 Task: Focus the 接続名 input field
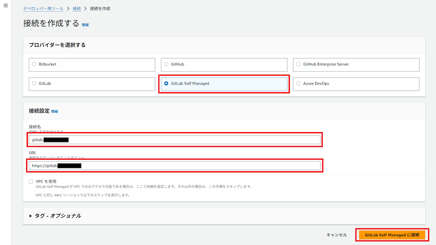pos(175,140)
